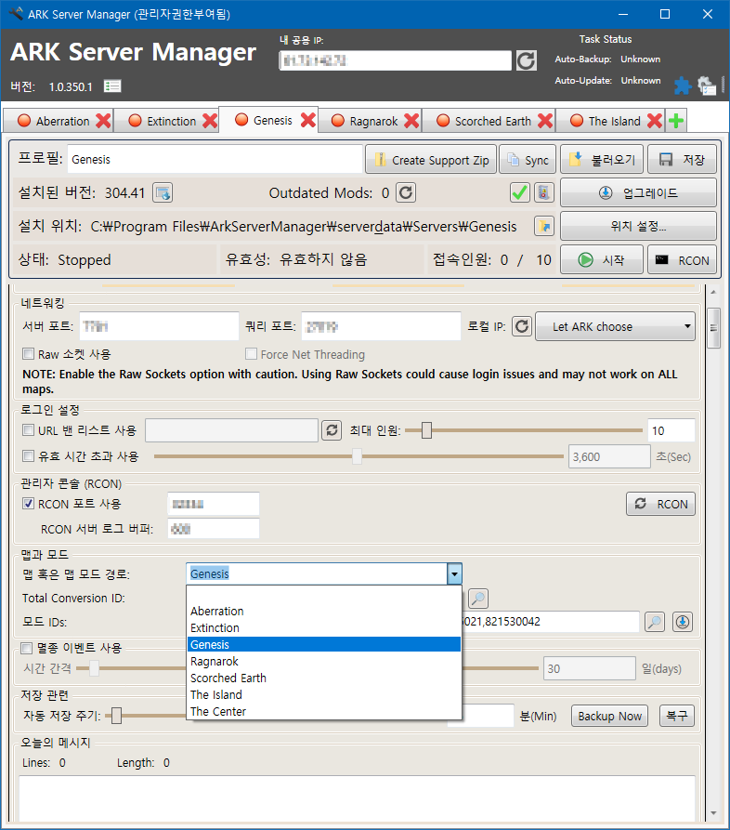Refresh the public IP address

click(526, 60)
